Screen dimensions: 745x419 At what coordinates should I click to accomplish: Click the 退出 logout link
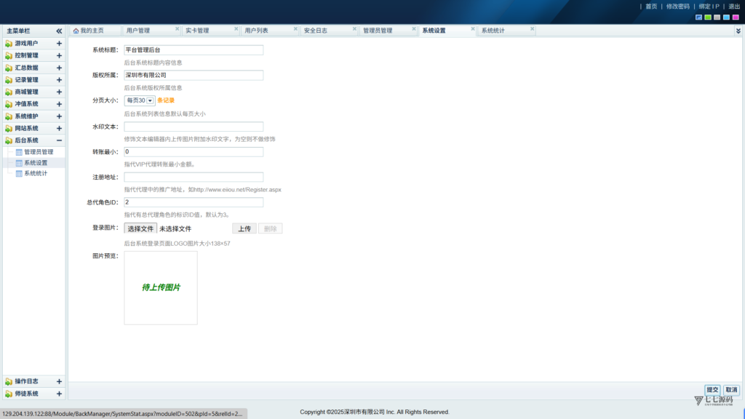(x=734, y=7)
